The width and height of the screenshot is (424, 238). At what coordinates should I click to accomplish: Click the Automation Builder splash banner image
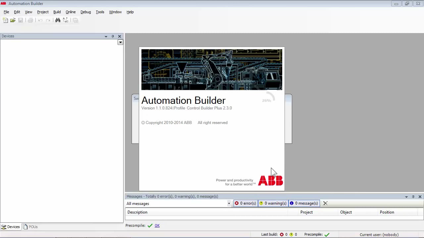point(212,70)
